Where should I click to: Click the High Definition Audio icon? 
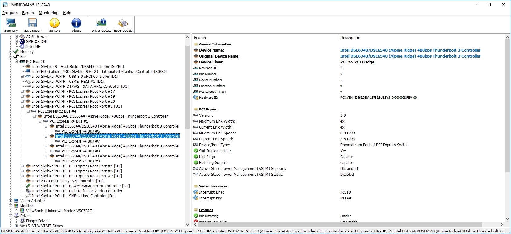click(28, 191)
